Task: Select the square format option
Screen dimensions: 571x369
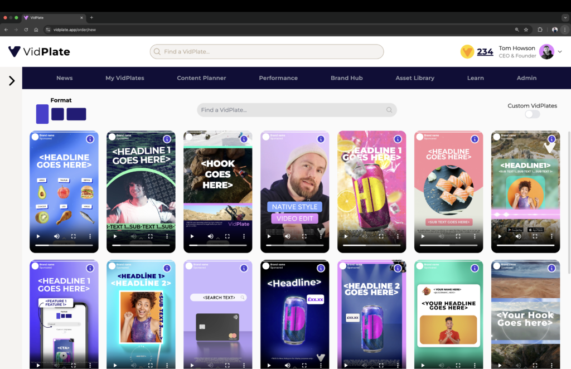Action: tap(57, 114)
